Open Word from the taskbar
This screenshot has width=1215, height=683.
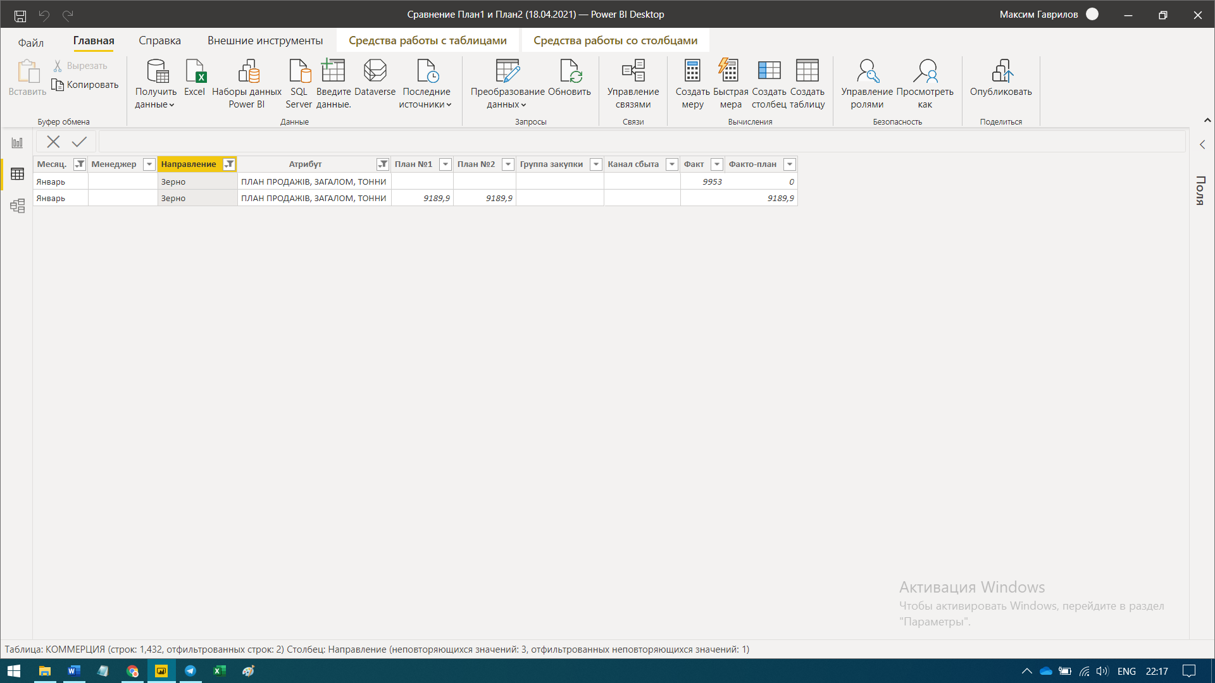pos(74,671)
